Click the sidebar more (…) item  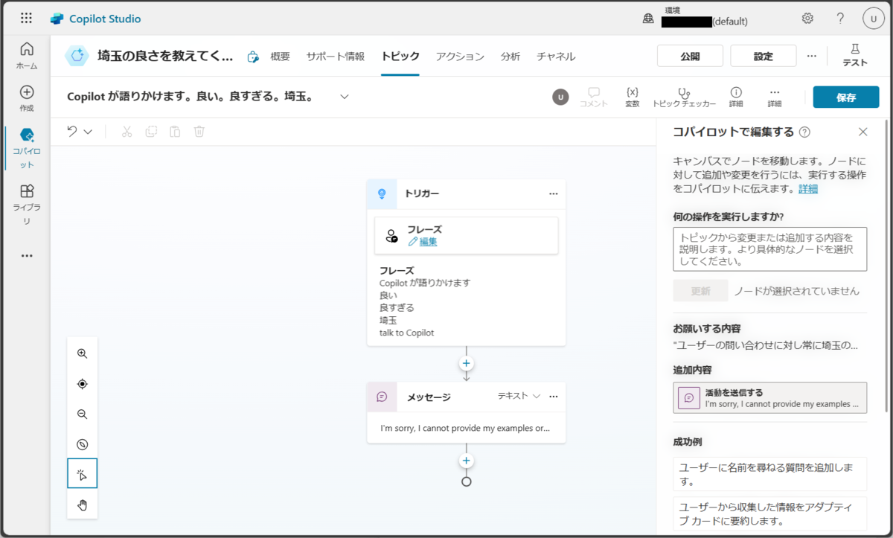click(27, 255)
